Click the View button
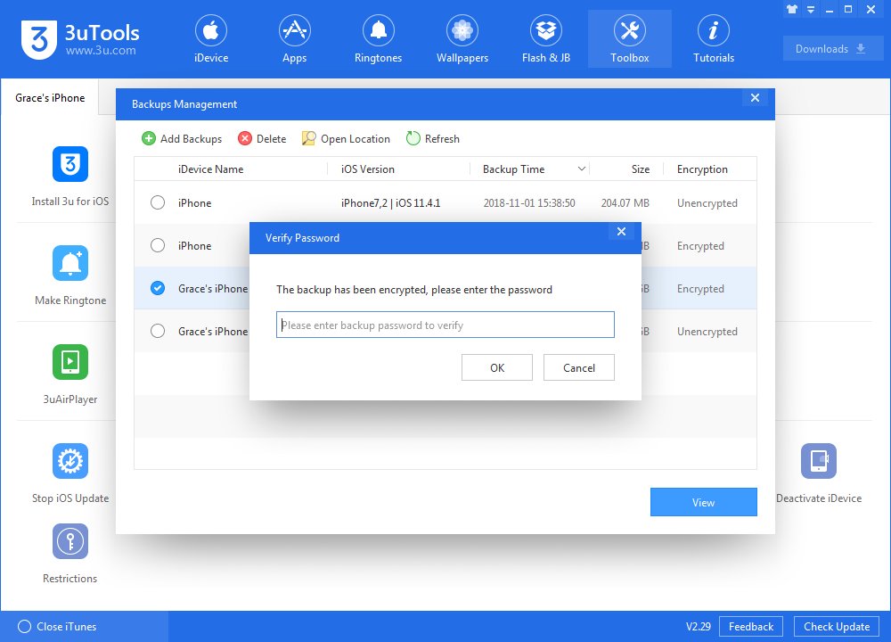 pyautogui.click(x=704, y=502)
